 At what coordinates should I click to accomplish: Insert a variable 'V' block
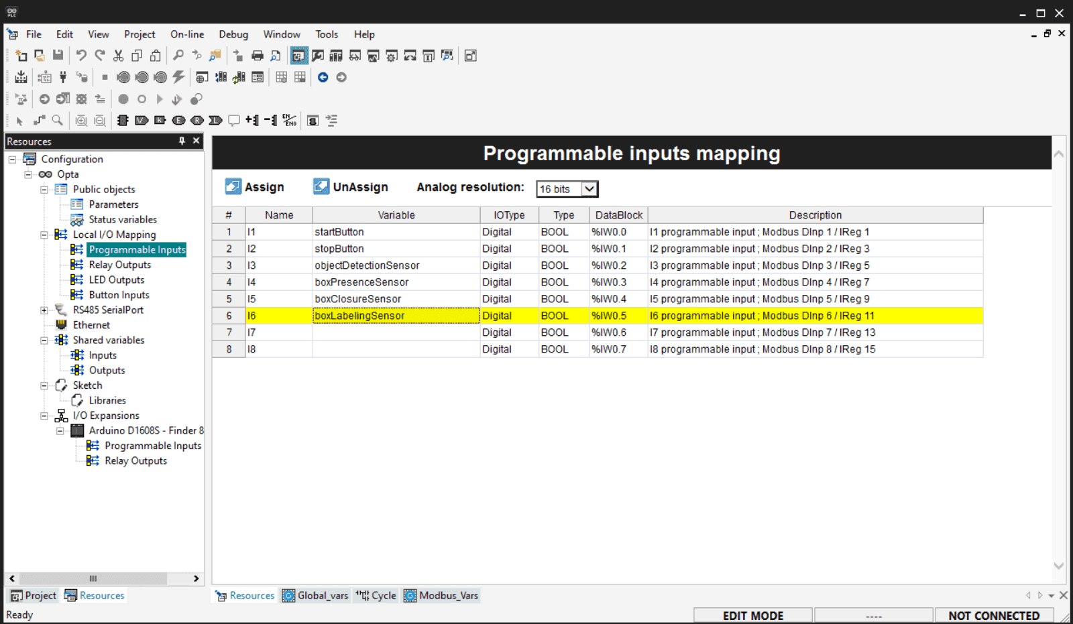coord(142,121)
